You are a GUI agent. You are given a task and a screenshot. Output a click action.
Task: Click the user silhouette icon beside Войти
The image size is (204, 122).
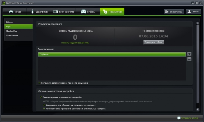(x=189, y=12)
